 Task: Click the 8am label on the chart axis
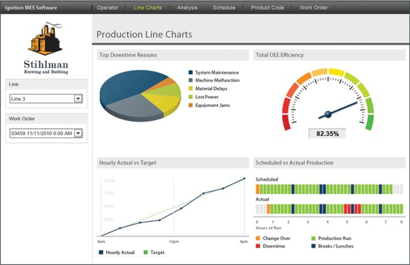[x=101, y=242]
